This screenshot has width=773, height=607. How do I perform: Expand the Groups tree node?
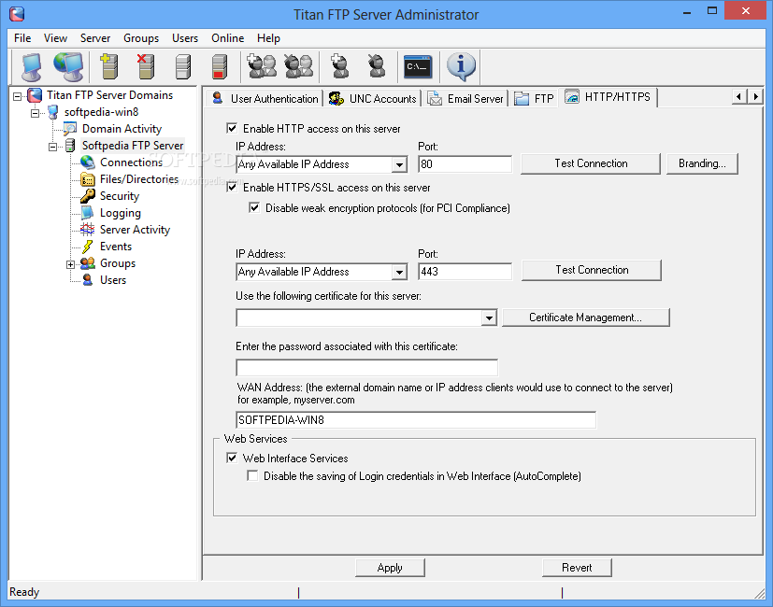point(70,264)
